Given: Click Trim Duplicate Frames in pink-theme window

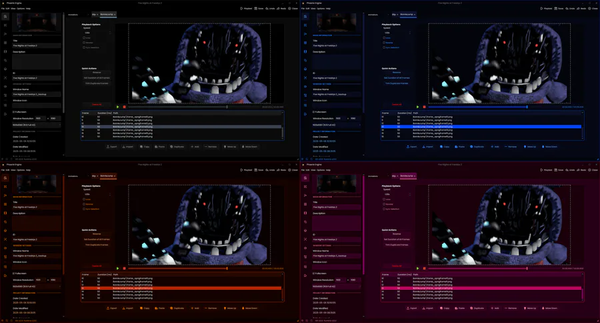Looking at the screenshot, I should [397, 244].
